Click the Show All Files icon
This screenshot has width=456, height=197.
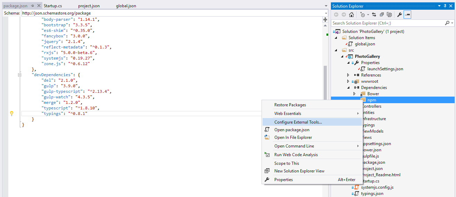point(389,15)
